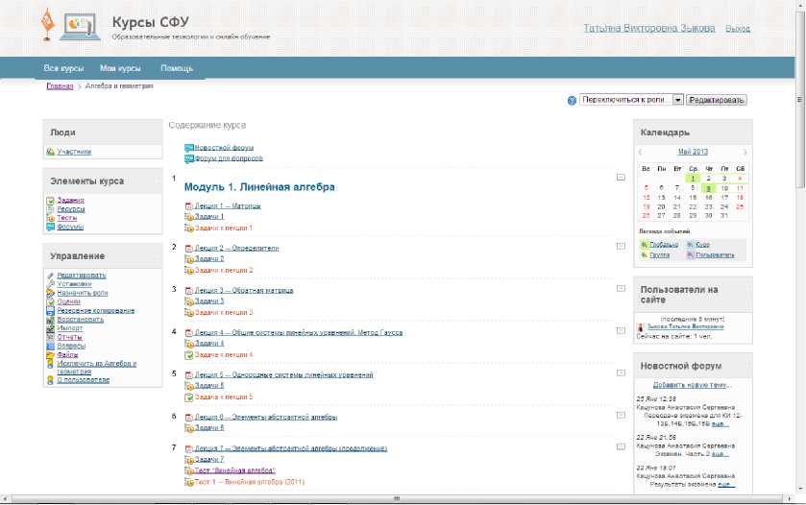The image size is (806, 505).
Task: Click the Главная breadcrumb link
Action: click(x=61, y=86)
